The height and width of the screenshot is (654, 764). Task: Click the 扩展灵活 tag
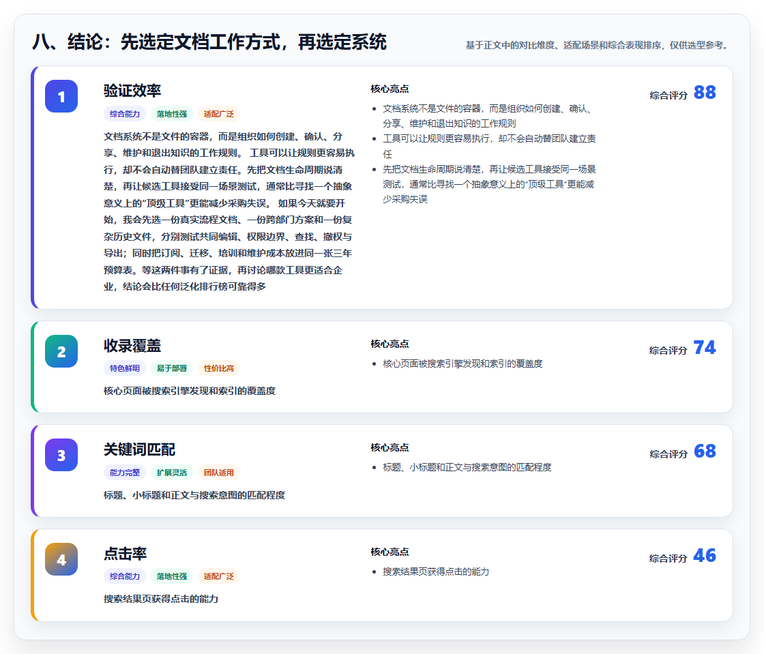[172, 473]
